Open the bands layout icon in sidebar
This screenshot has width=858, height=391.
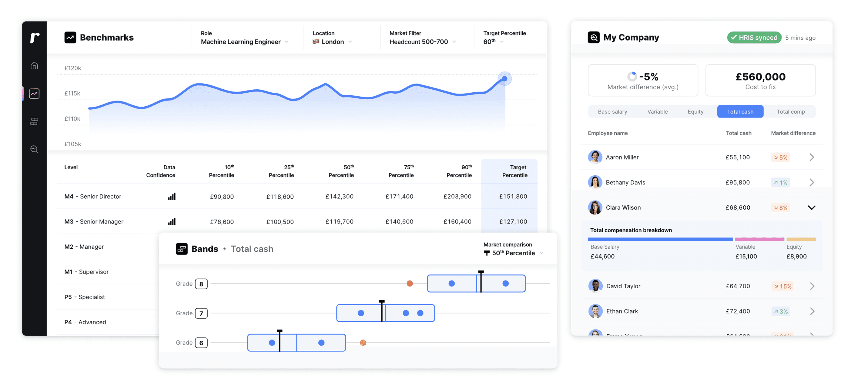pyautogui.click(x=34, y=121)
